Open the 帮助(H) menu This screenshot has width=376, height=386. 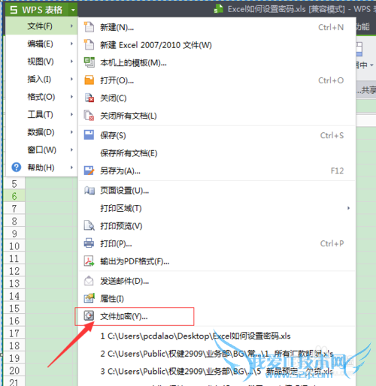click(41, 167)
